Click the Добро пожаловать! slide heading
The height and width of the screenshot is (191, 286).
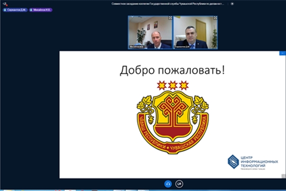[172, 70]
